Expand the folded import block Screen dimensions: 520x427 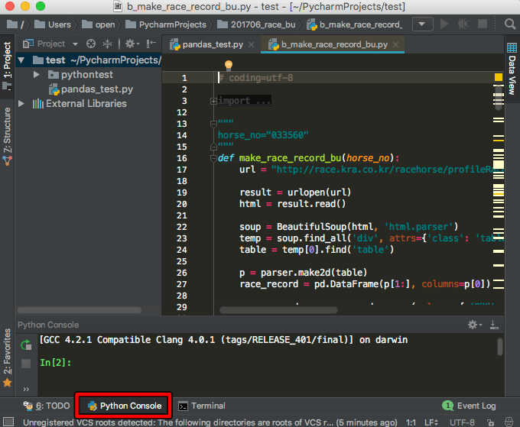click(213, 101)
